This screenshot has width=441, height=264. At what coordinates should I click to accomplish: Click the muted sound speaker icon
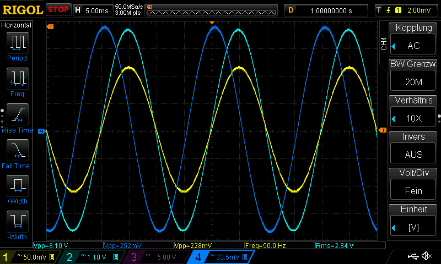(427, 256)
